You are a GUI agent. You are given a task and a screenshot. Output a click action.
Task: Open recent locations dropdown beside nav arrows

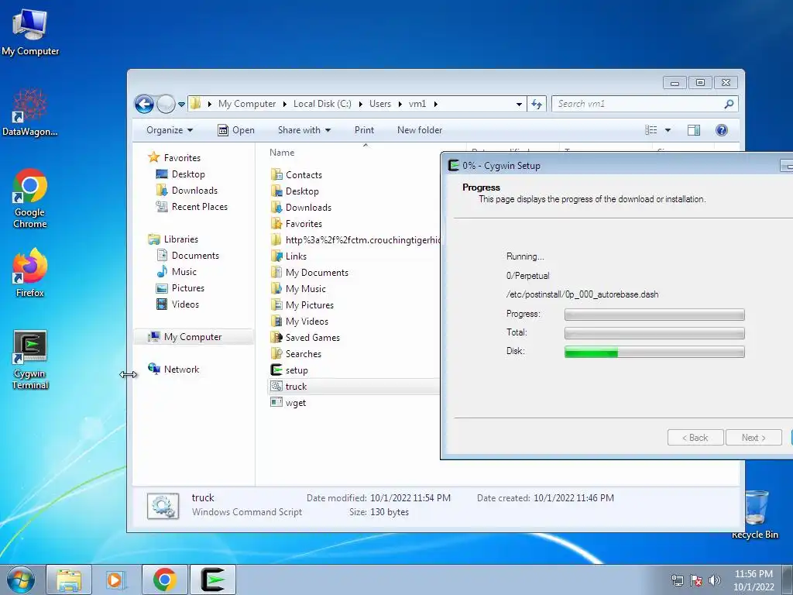click(x=181, y=105)
